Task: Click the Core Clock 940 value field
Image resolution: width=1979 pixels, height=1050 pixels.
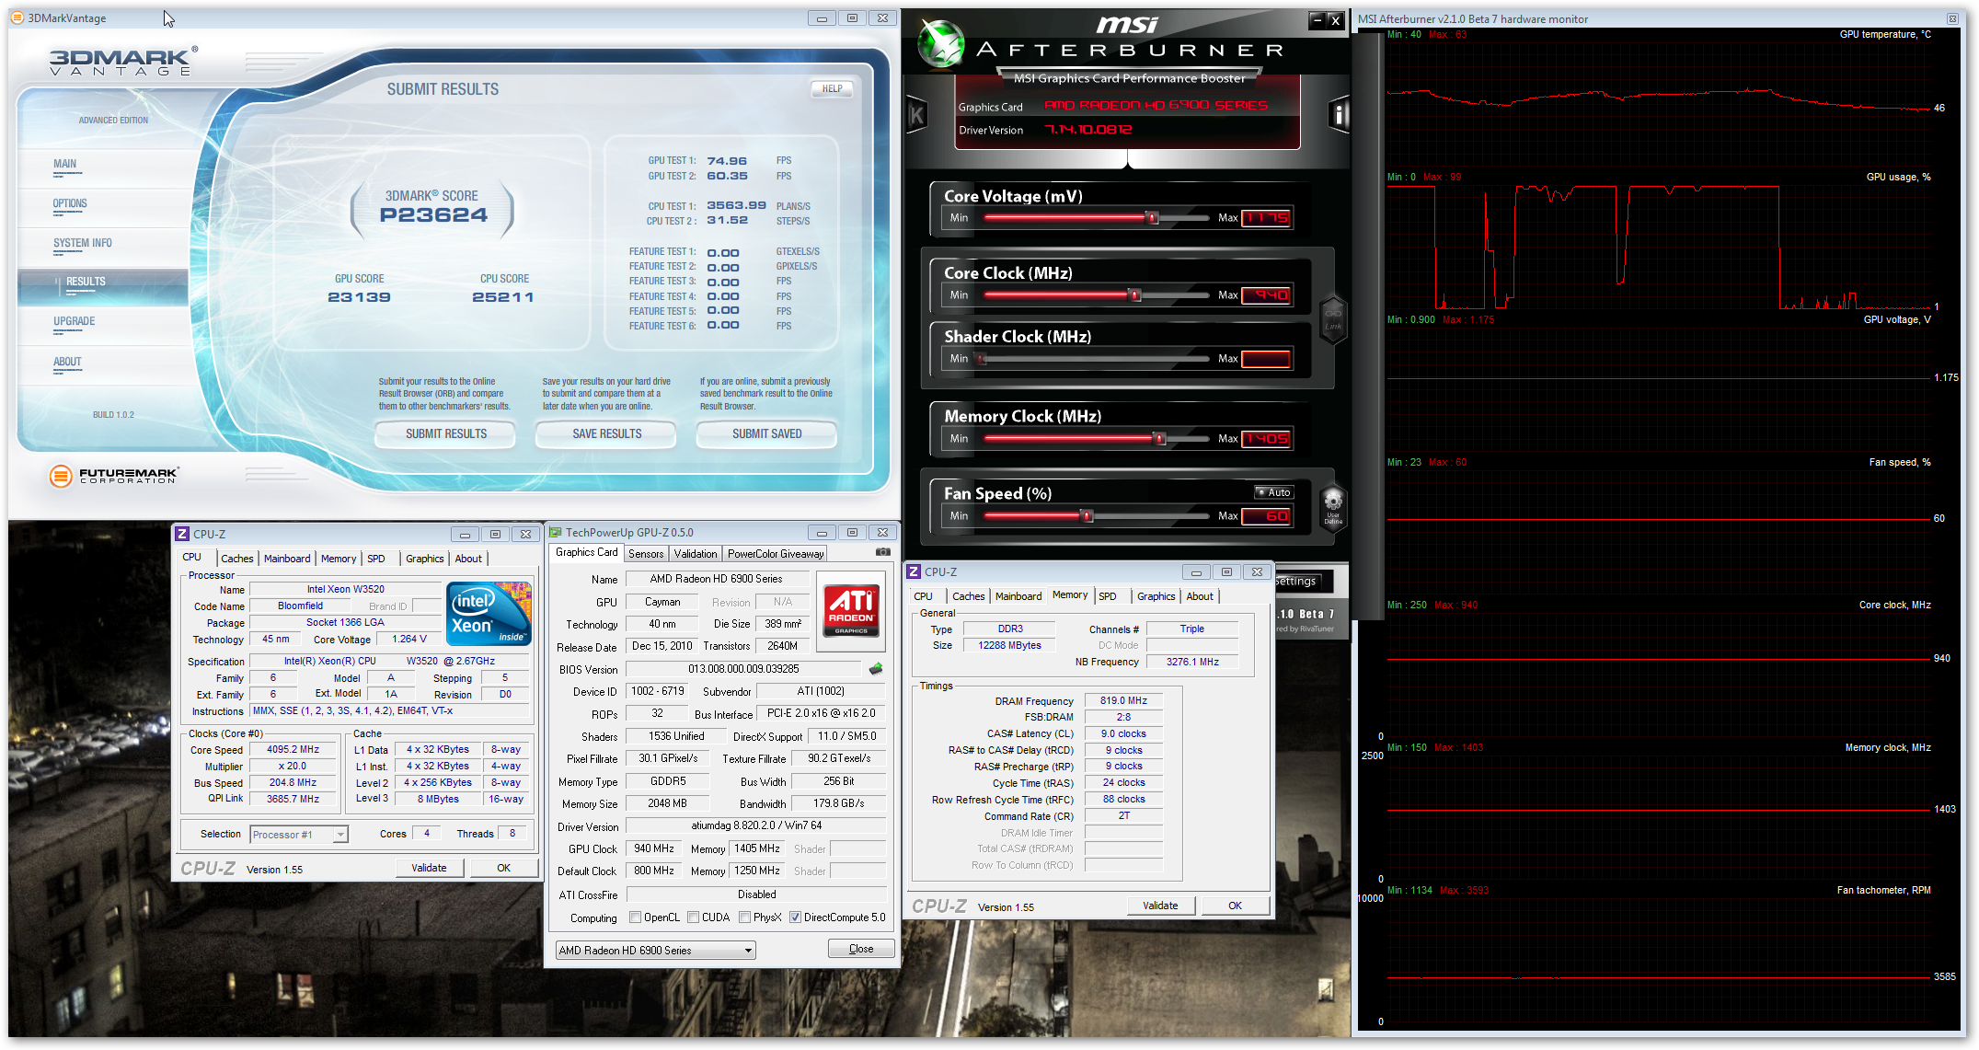Action: pos(1266,295)
